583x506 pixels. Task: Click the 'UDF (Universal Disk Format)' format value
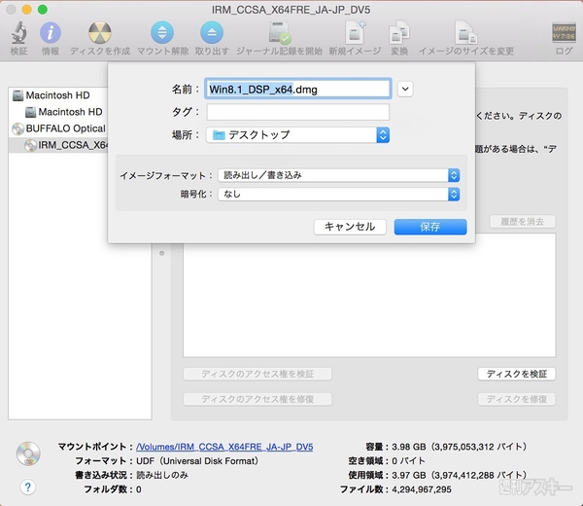pos(197,461)
